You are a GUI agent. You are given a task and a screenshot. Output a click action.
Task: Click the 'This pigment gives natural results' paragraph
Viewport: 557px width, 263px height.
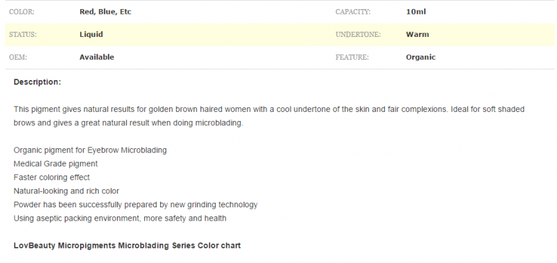(269, 116)
